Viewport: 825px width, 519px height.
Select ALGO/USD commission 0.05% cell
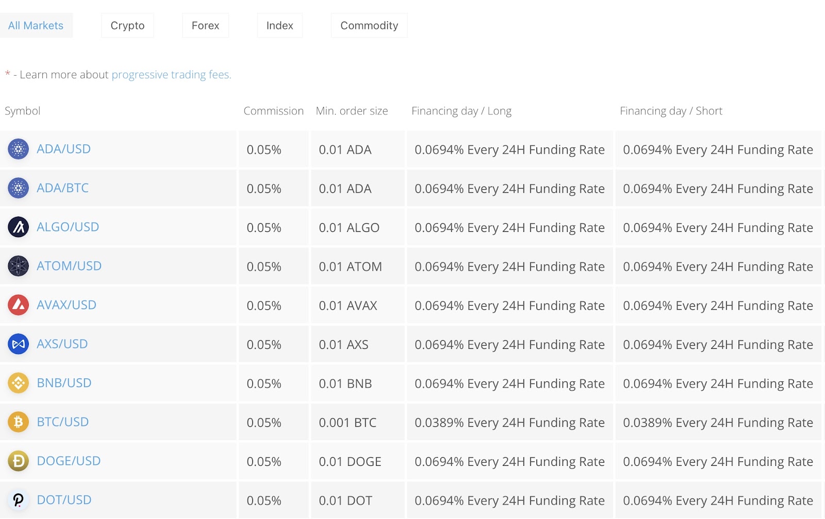pyautogui.click(x=273, y=227)
